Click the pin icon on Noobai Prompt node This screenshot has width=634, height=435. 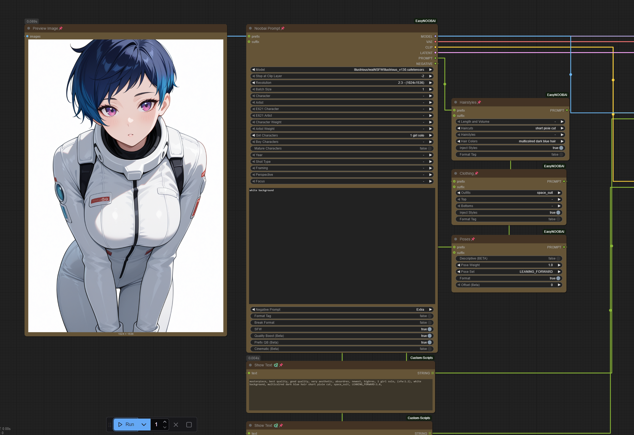(283, 28)
